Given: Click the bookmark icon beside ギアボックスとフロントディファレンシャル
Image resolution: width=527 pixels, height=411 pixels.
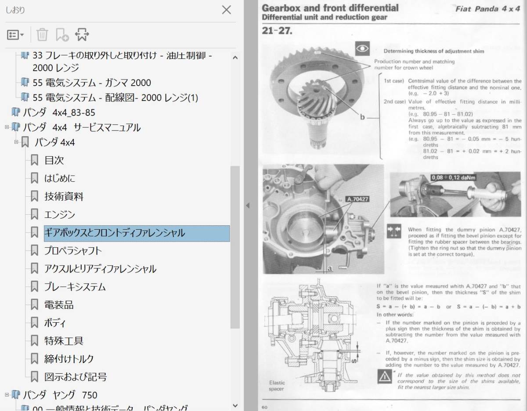Looking at the screenshot, I should tap(35, 233).
